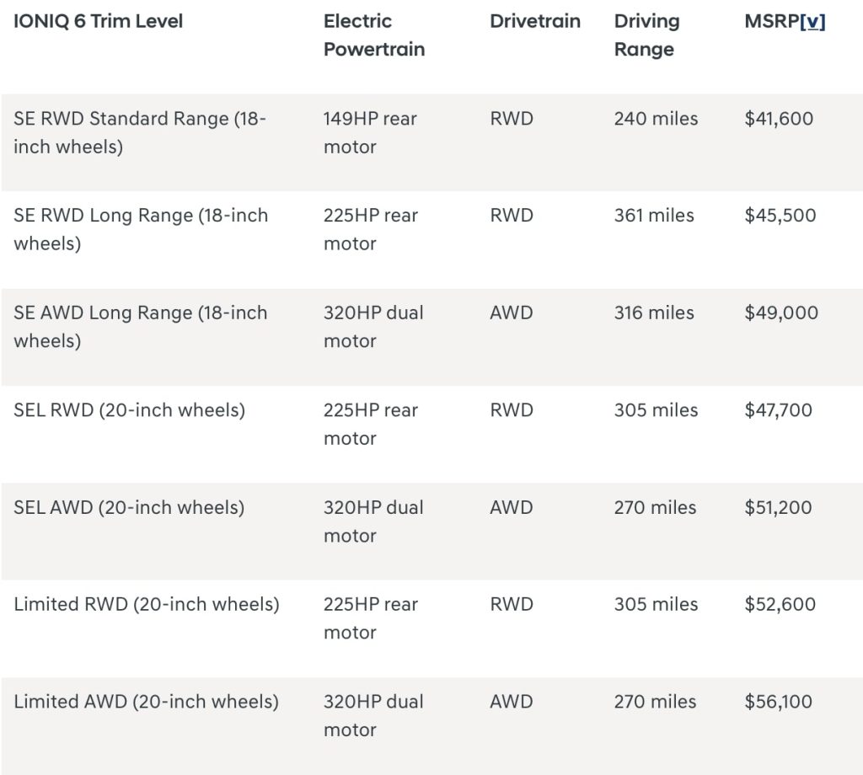
Task: Select the Drivetrain column header
Action: click(535, 21)
